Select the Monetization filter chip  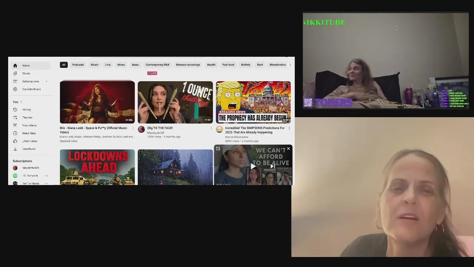[278, 65]
